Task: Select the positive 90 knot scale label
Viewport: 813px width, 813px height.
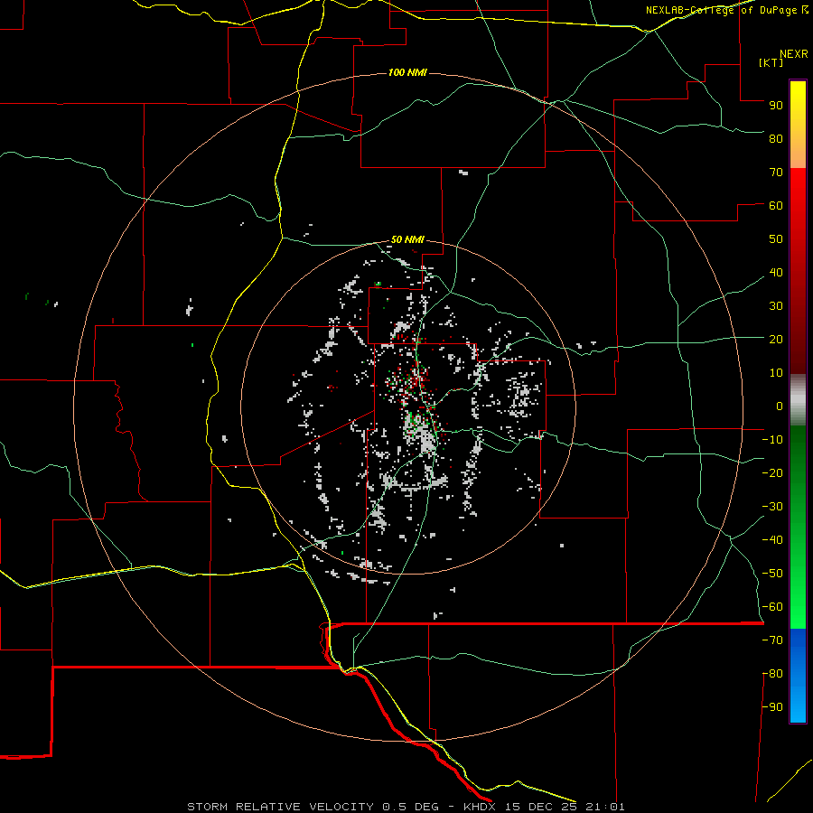Action: 776,106
